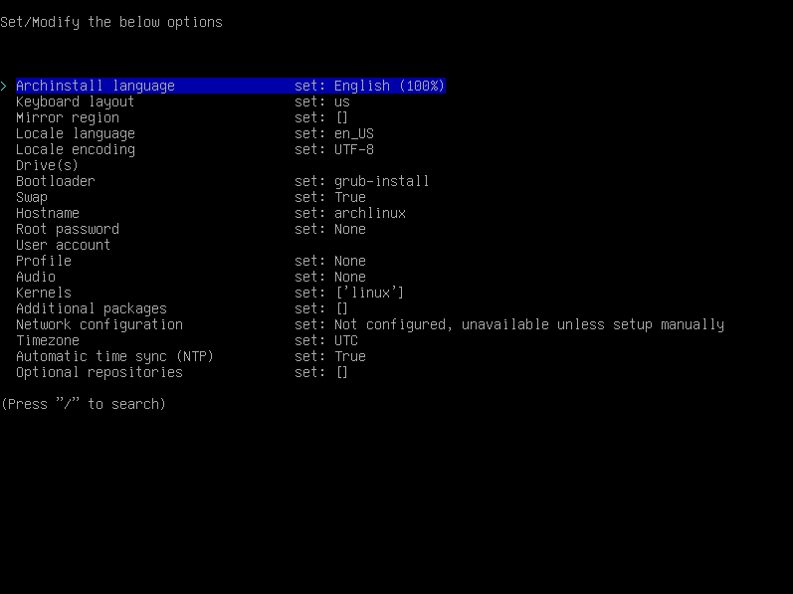Screen dimensions: 793x594
Task: Choose the Audio option
Action: point(191,277)
